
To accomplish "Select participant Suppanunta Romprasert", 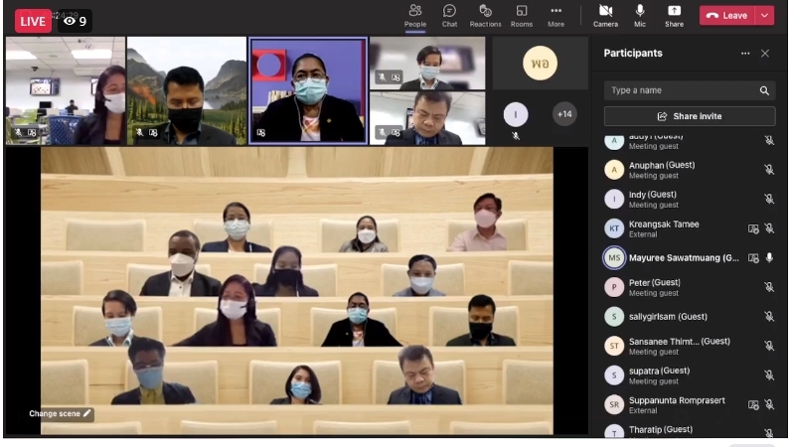I will point(690,404).
